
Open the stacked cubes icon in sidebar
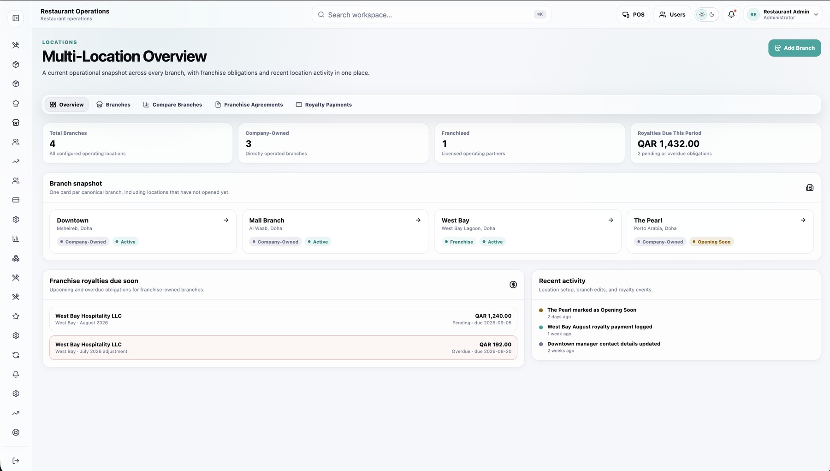click(x=16, y=258)
